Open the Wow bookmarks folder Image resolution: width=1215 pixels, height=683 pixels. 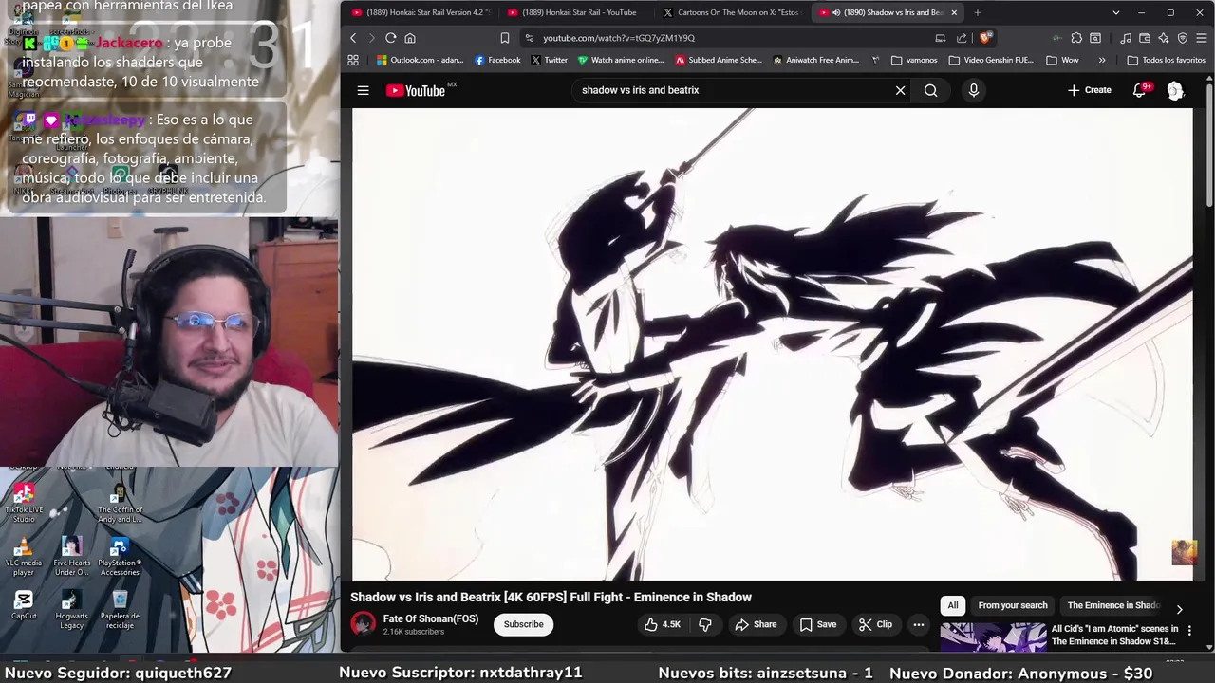pyautogui.click(x=1062, y=60)
